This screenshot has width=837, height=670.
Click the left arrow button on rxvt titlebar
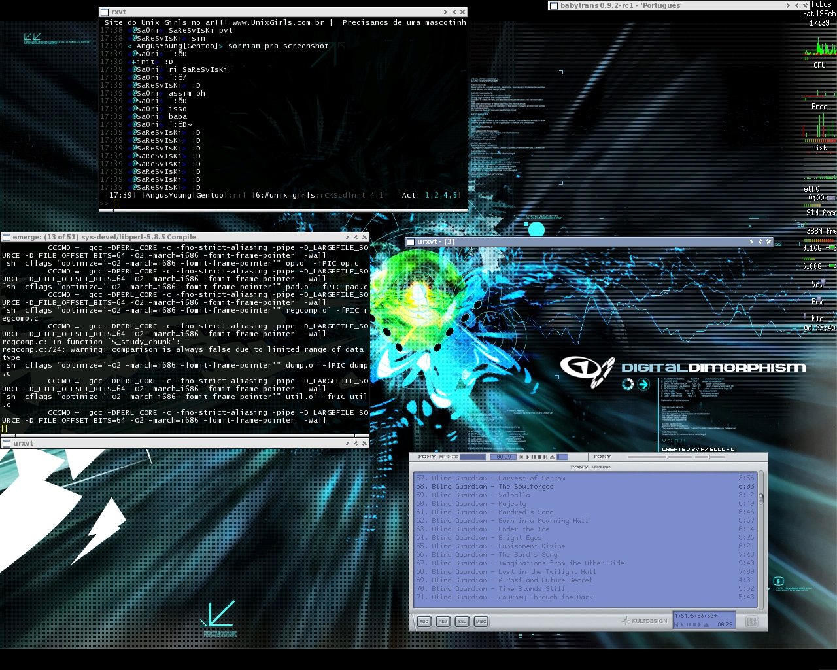pyautogui.click(x=454, y=12)
